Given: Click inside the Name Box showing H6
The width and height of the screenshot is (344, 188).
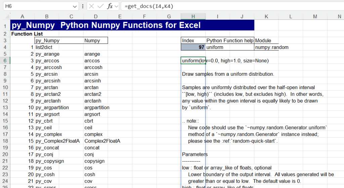Looking at the screenshot, I should (37, 6).
